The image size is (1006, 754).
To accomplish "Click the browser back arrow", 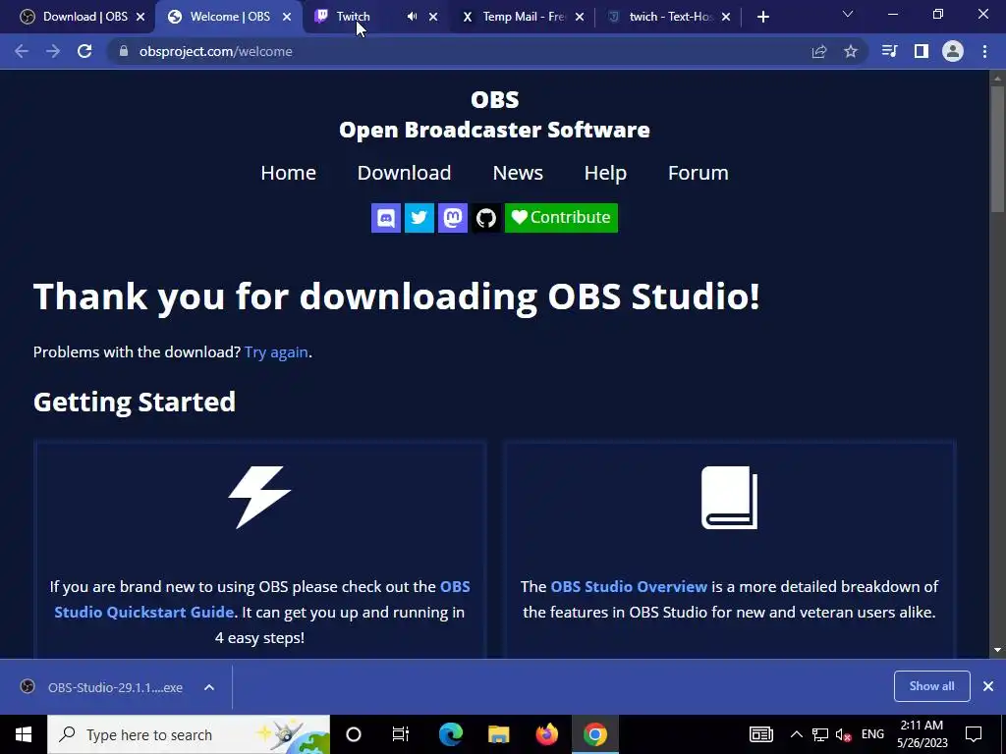I will pyautogui.click(x=22, y=51).
